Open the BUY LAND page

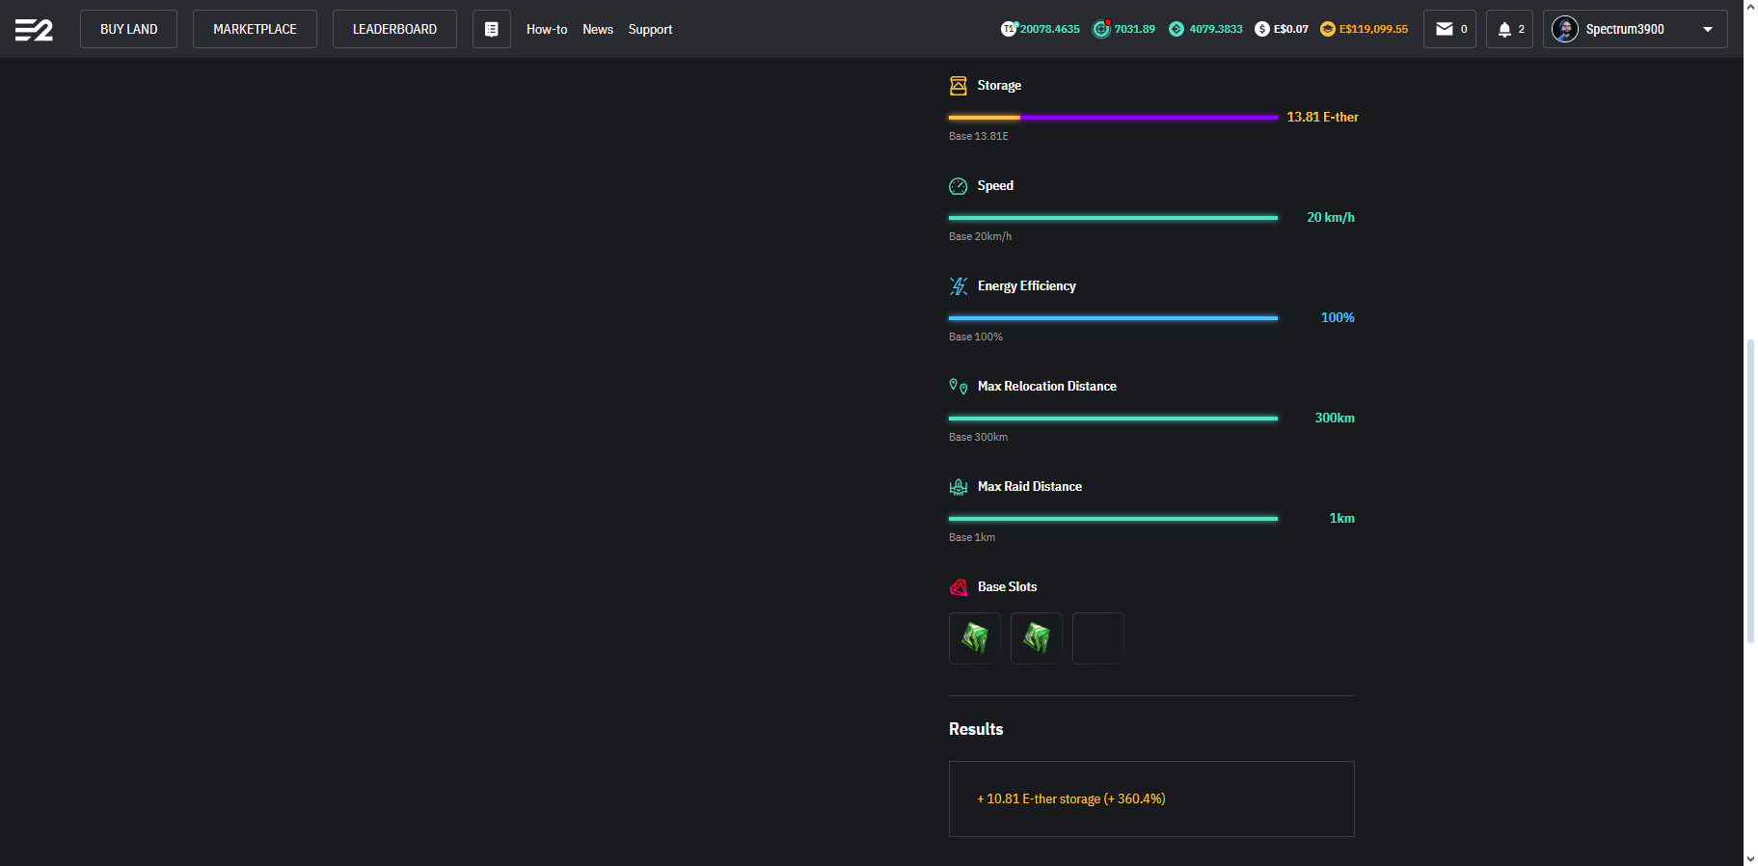[128, 29]
